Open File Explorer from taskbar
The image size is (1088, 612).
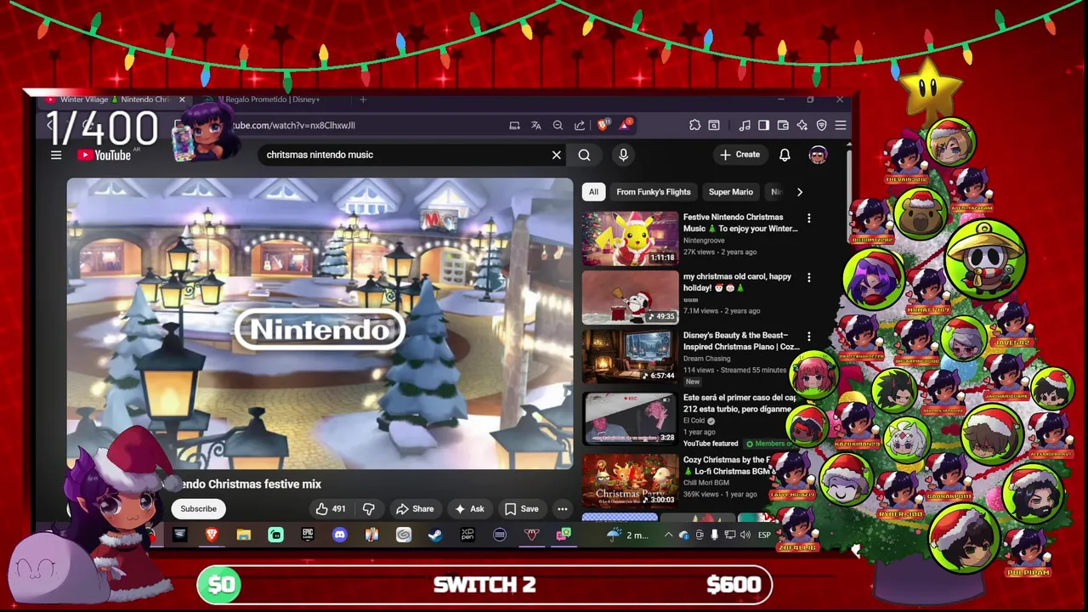tap(244, 535)
